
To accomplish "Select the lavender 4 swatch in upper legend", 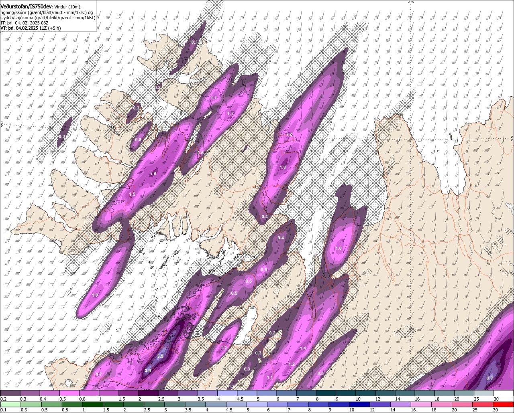I will (227, 393).
